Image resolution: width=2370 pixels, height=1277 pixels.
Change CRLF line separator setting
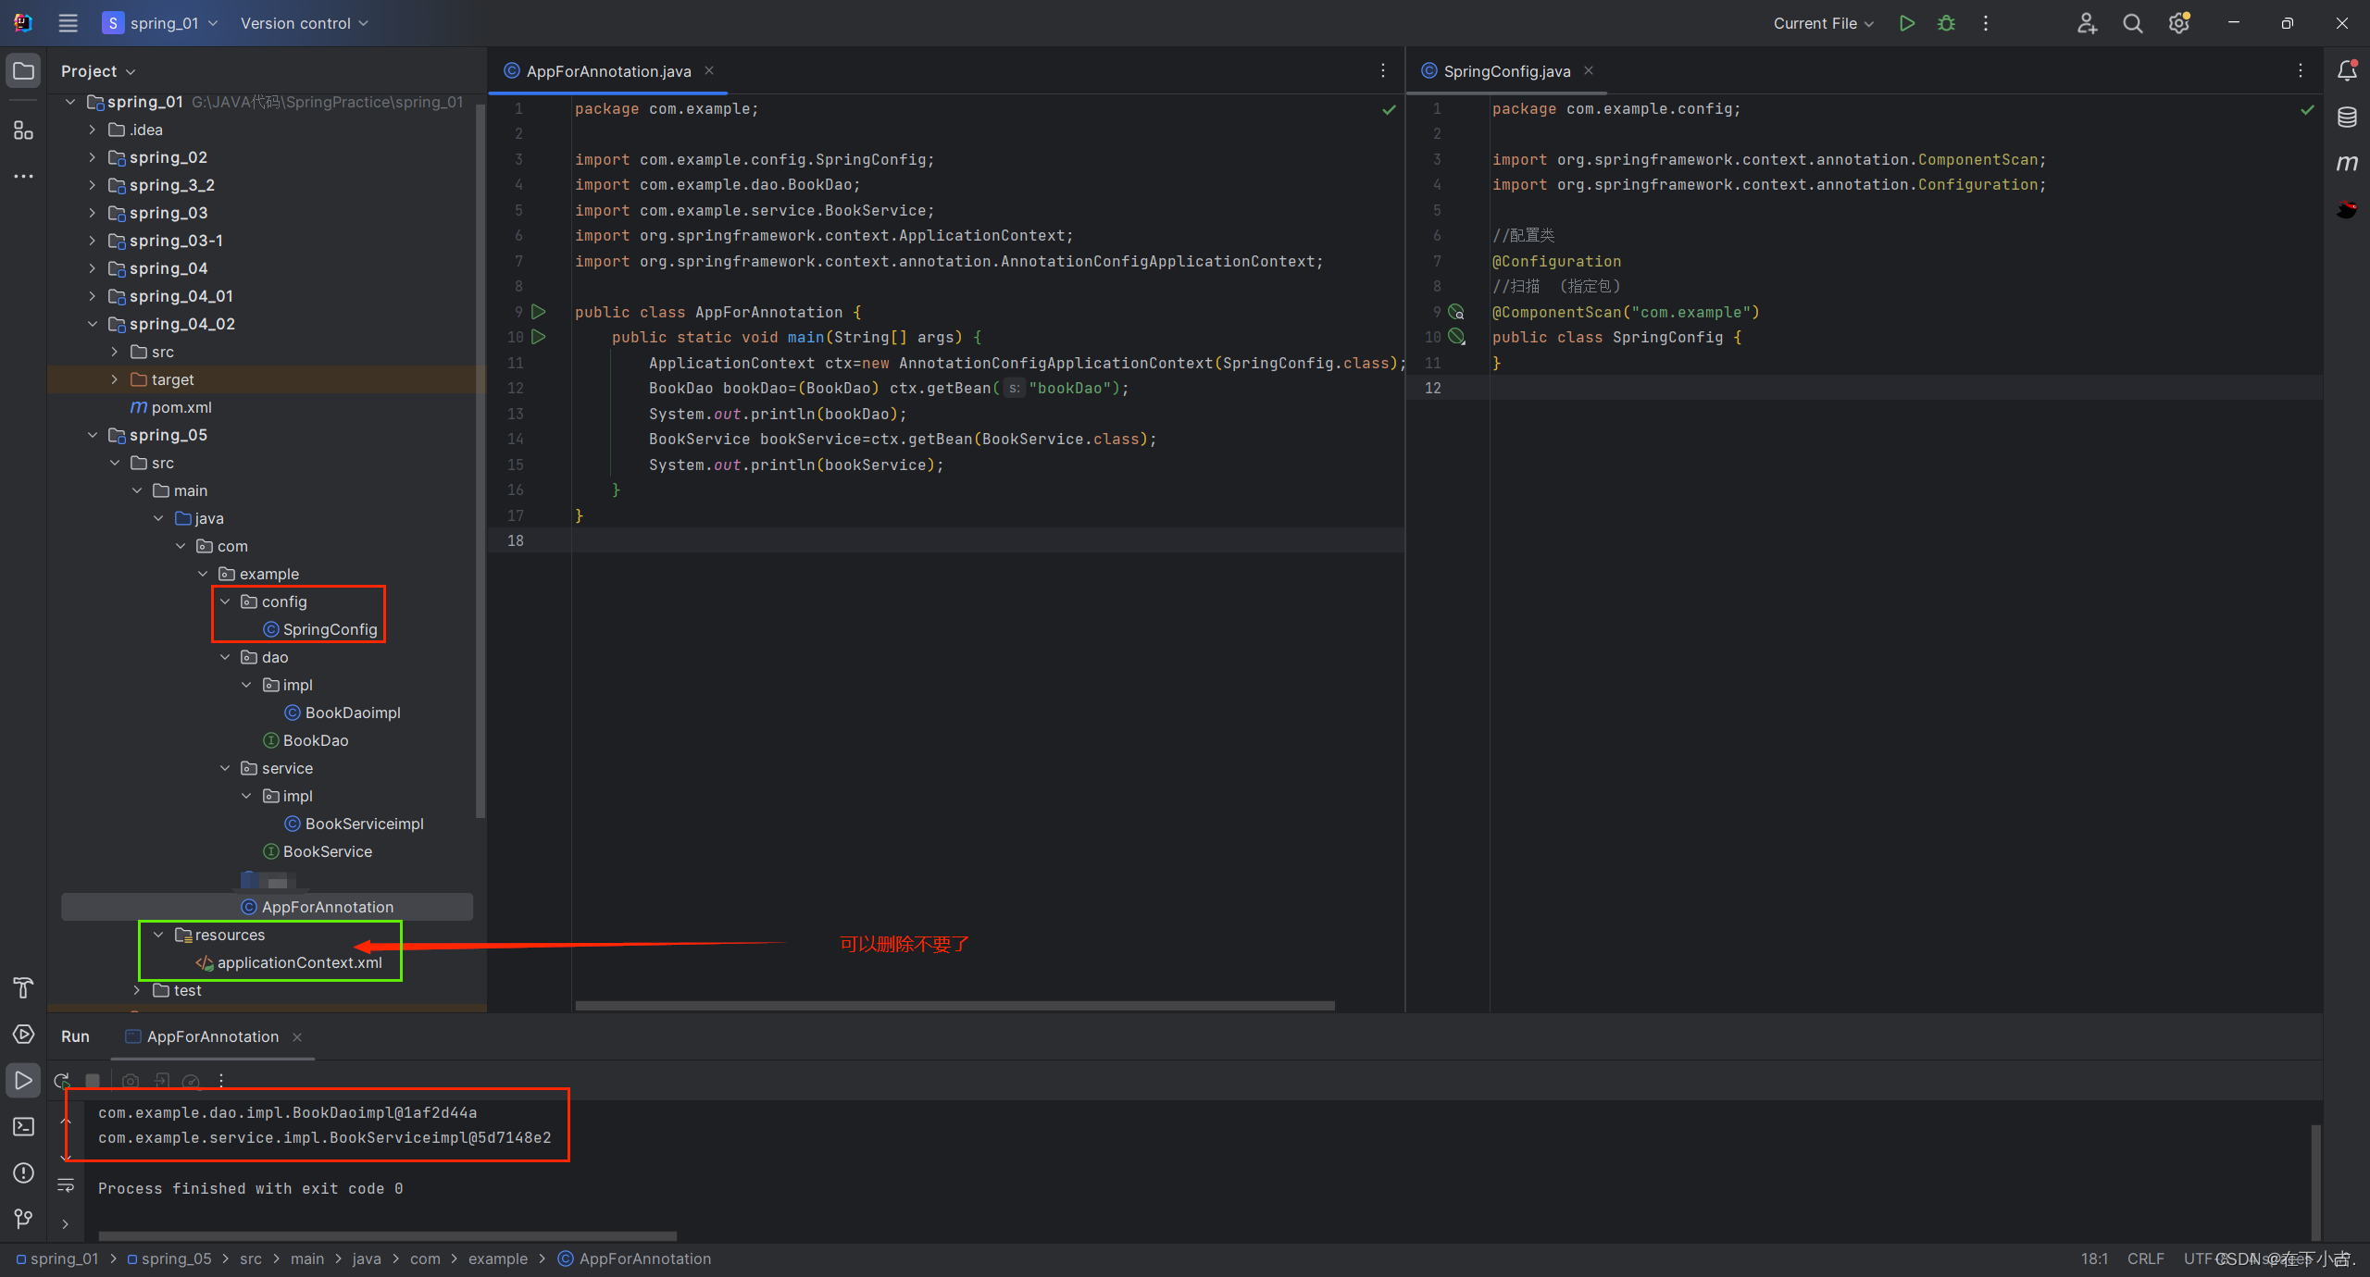(2146, 1258)
